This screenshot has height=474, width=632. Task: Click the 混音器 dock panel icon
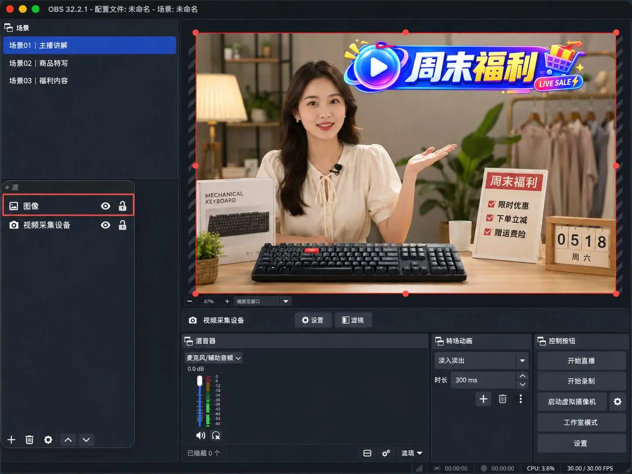189,341
